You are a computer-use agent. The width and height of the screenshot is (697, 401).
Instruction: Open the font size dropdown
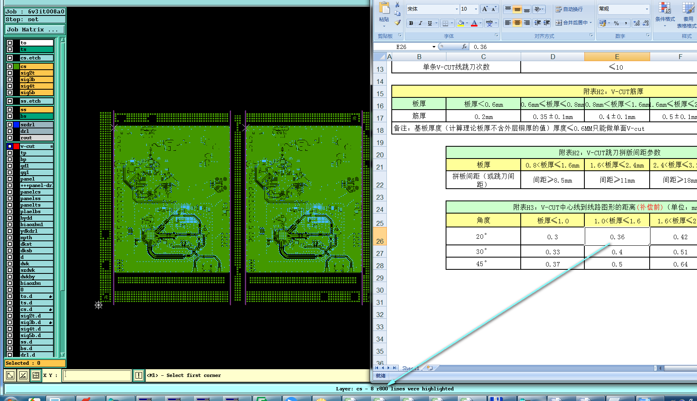(x=476, y=9)
